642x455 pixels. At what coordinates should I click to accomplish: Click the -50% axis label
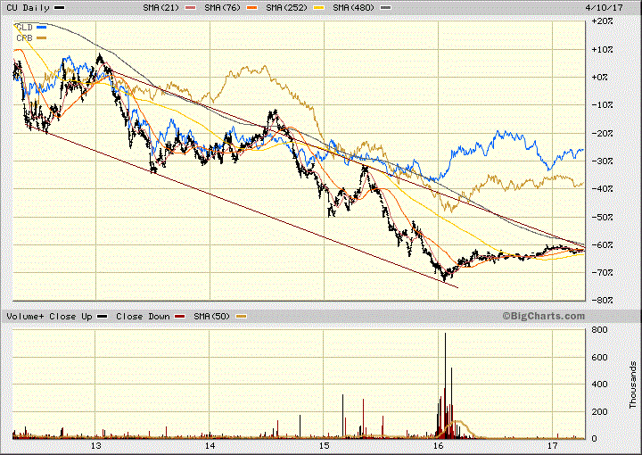pyautogui.click(x=602, y=217)
